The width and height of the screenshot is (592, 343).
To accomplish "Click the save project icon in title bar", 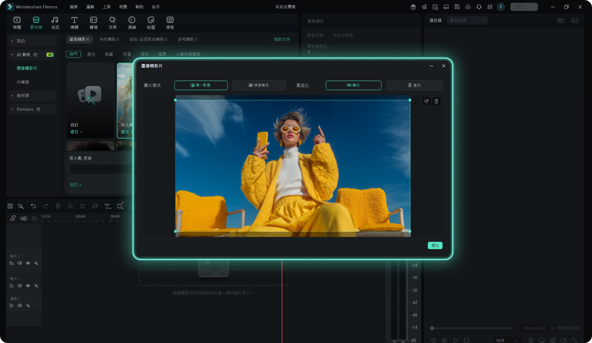I will (457, 7).
